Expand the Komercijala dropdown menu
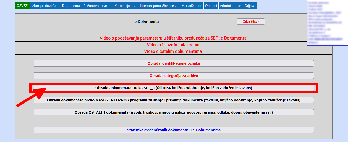The width and height of the screenshot is (348, 142). (x=125, y=6)
